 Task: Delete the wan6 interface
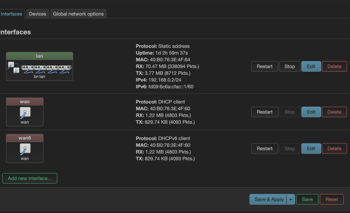coord(334,148)
